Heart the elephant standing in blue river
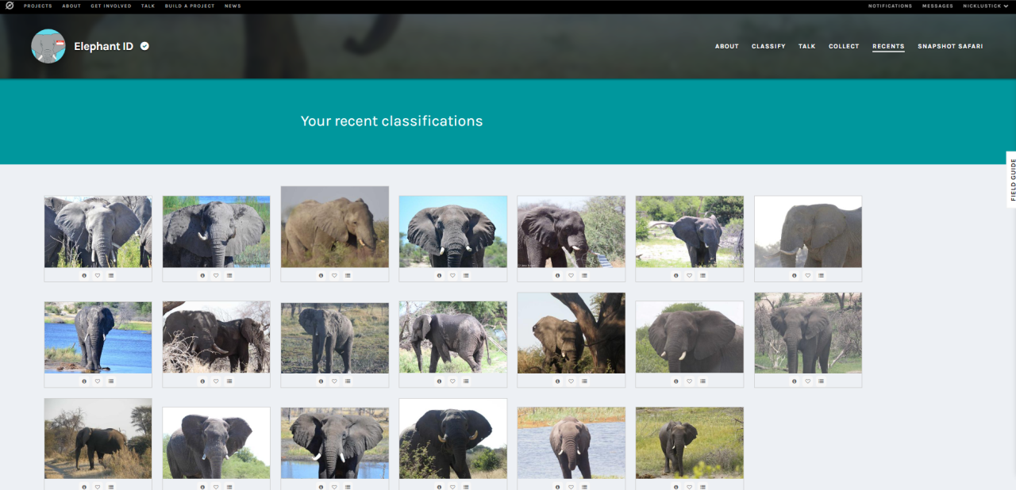1016x490 pixels. [x=98, y=381]
